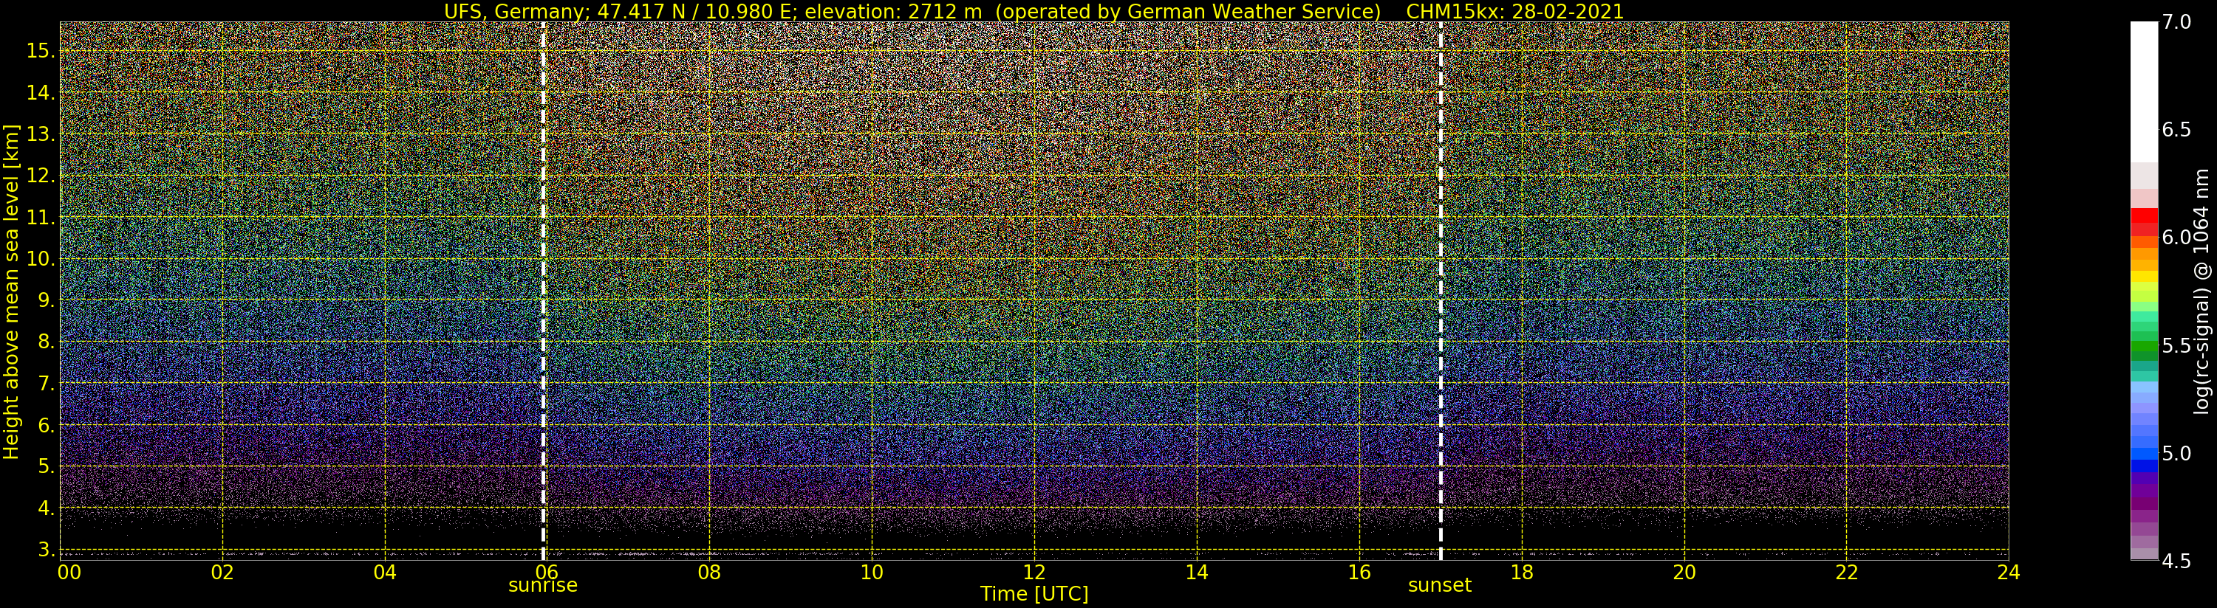Click time axis tick '18'

click(1522, 573)
